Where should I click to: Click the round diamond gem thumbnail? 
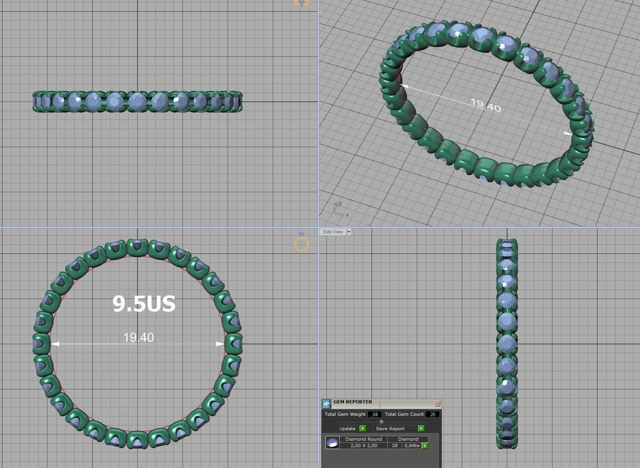click(332, 443)
